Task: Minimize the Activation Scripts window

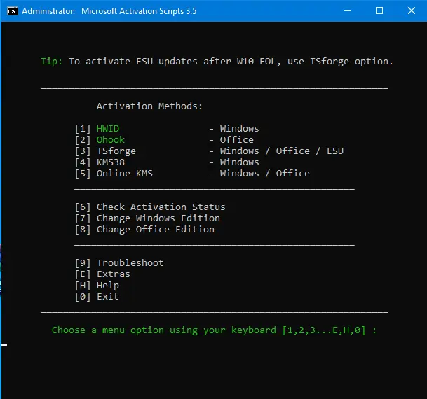Action: pos(348,11)
